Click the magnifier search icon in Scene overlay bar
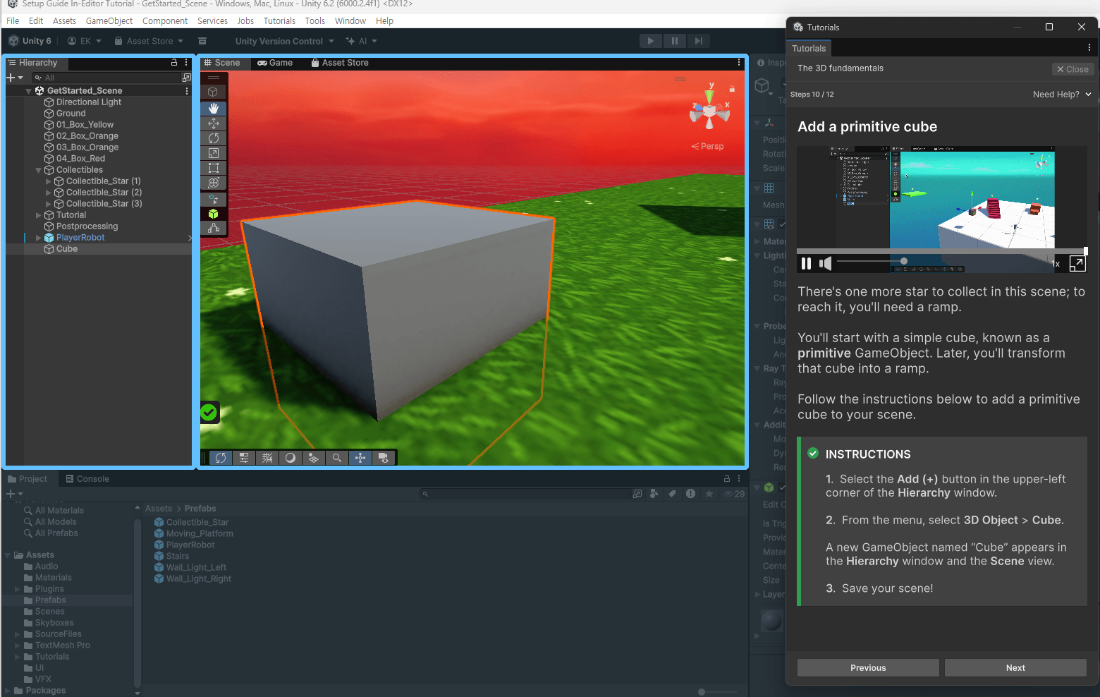 [x=337, y=458]
